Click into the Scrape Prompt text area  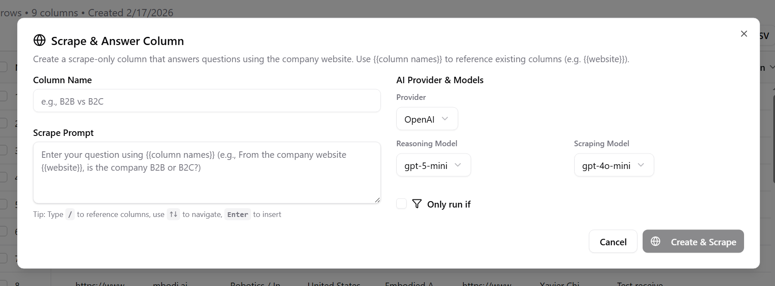tap(207, 172)
